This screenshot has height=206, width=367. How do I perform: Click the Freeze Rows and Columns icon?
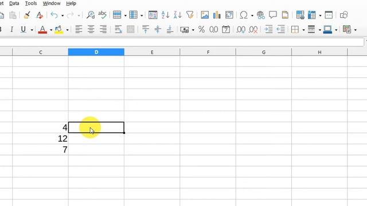[312, 15]
